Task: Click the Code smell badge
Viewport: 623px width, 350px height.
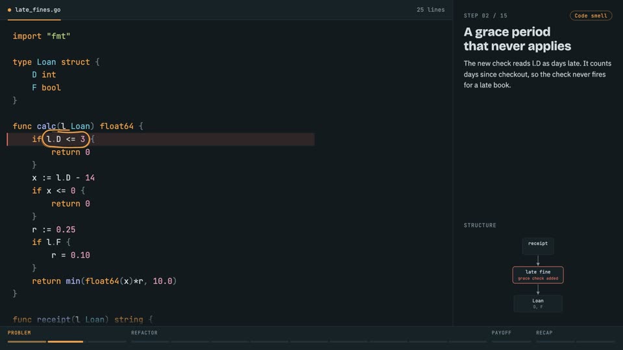Action: [591, 16]
